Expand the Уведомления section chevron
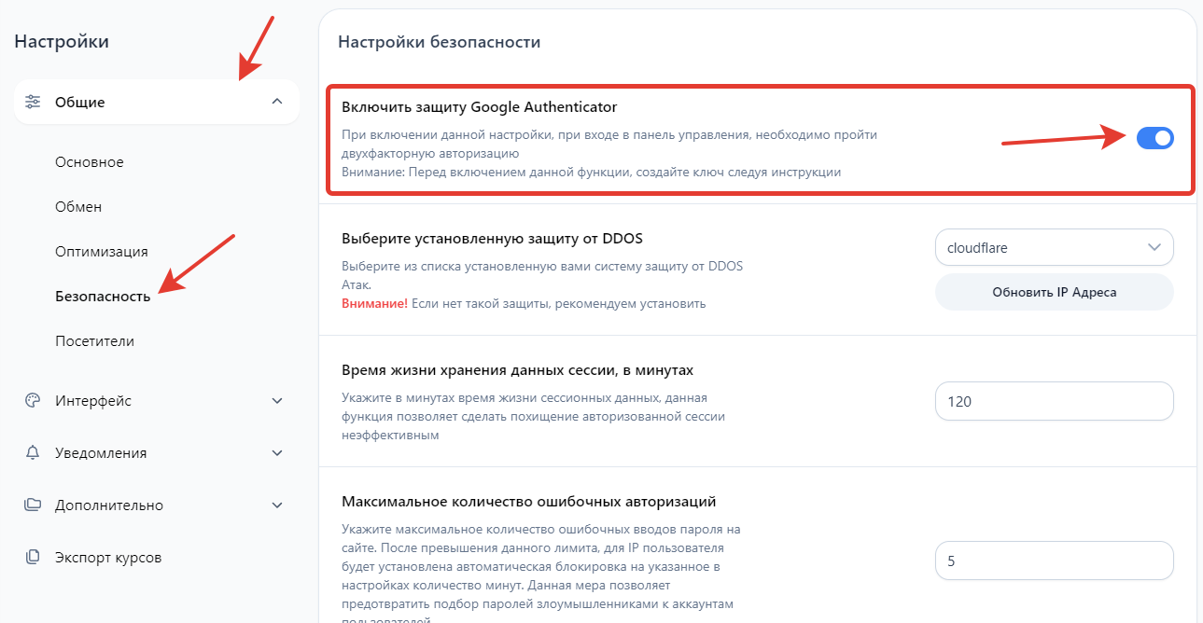Image resolution: width=1203 pixels, height=623 pixels. pyautogui.click(x=276, y=453)
